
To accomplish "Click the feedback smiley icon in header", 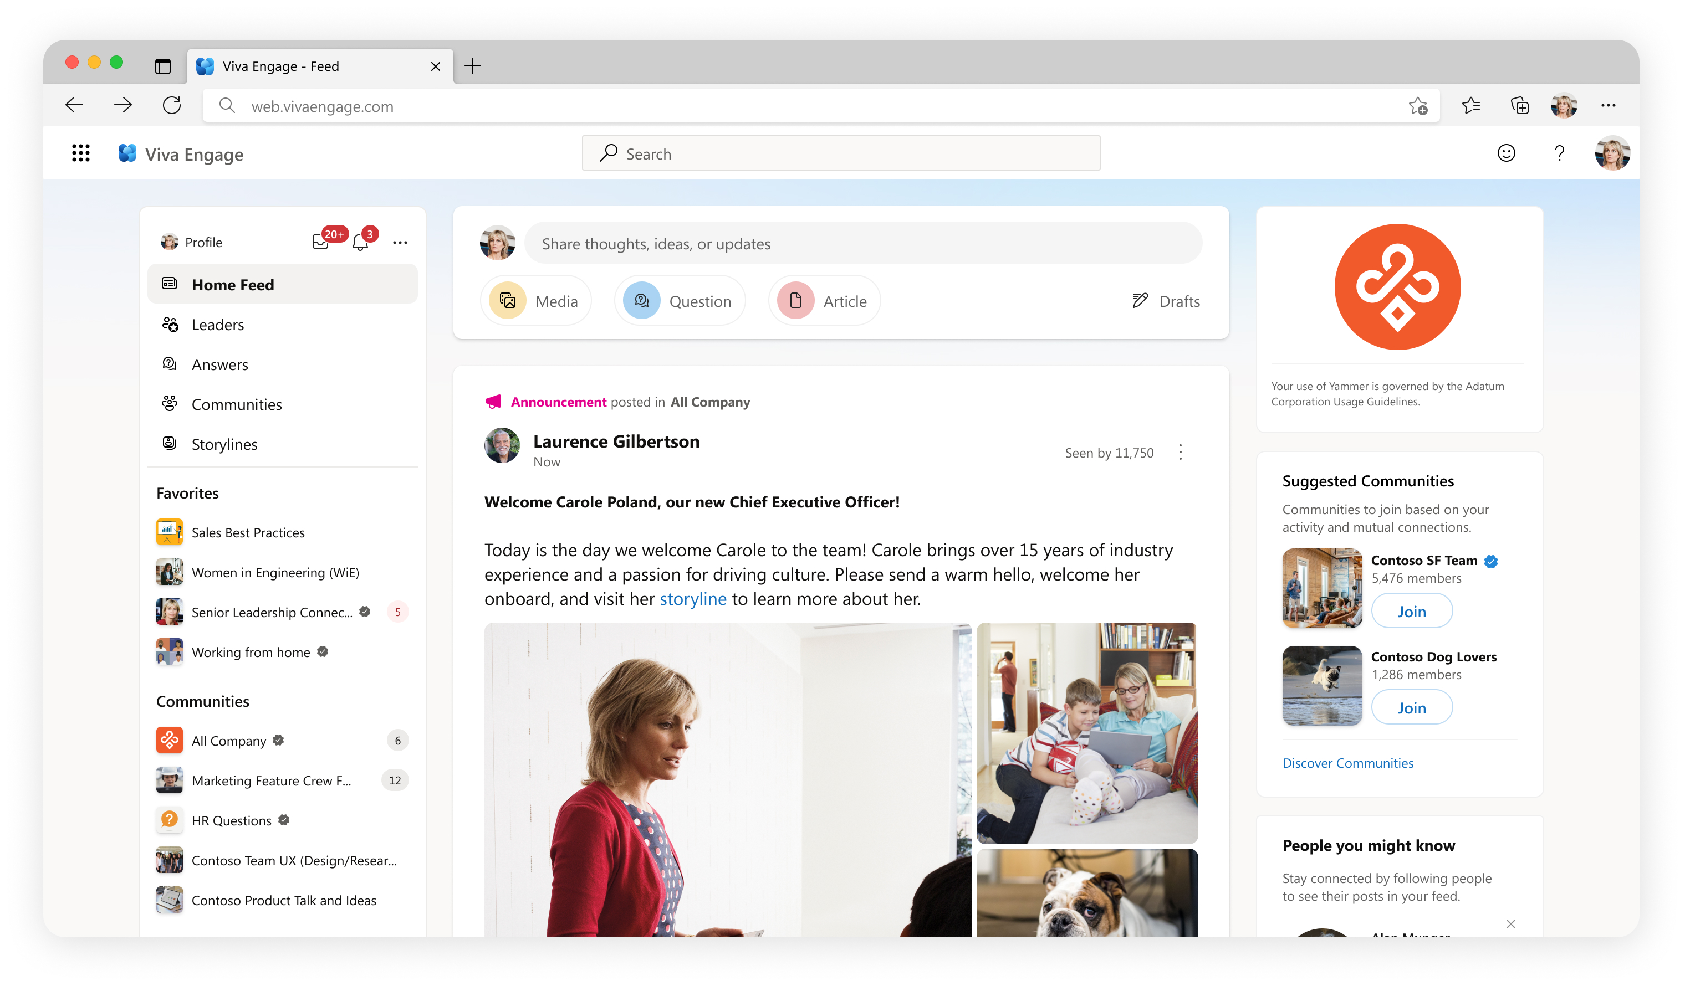I will (1506, 153).
